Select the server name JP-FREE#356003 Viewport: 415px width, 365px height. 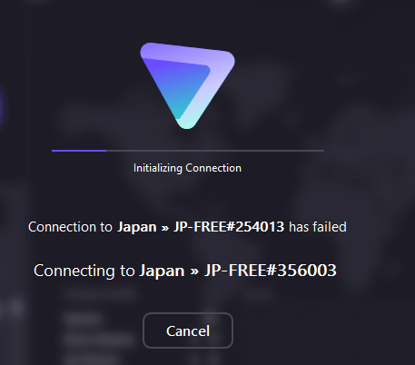pos(271,271)
